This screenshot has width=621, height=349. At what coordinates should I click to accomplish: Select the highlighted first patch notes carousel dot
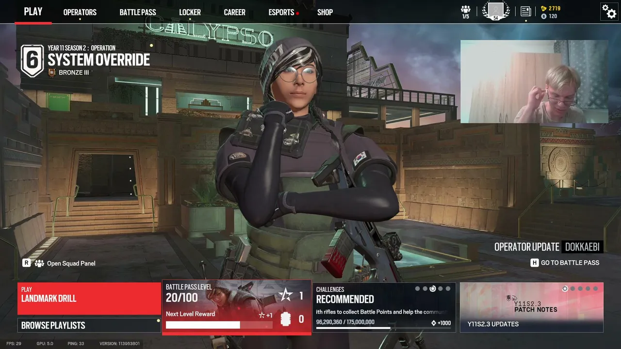pos(565,289)
